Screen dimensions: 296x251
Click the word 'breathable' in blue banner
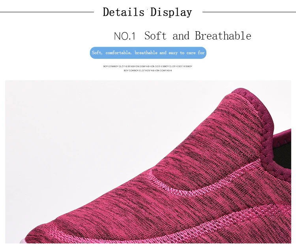pyautogui.click(x=146, y=53)
